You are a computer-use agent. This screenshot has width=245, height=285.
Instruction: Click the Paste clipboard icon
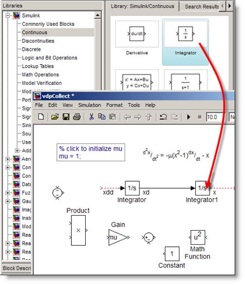coord(113,117)
